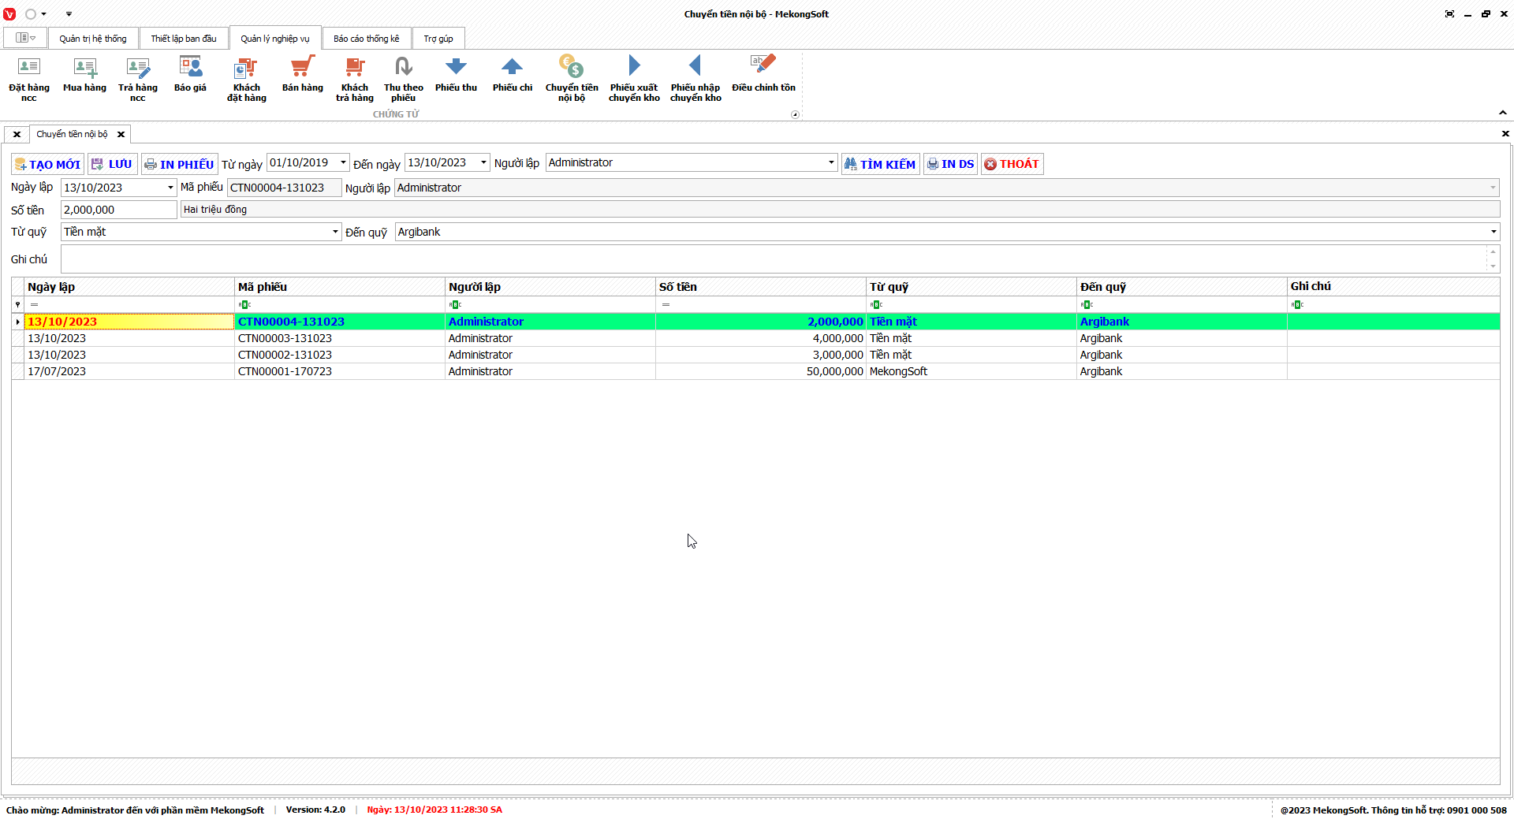Select the row with voucher CTN00001-170723
Image resolution: width=1514 pixels, height=819 pixels.
(x=285, y=371)
